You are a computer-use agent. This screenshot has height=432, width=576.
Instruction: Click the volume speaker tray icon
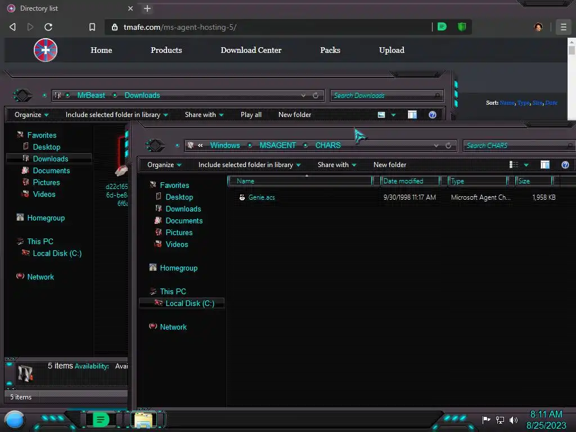514,420
